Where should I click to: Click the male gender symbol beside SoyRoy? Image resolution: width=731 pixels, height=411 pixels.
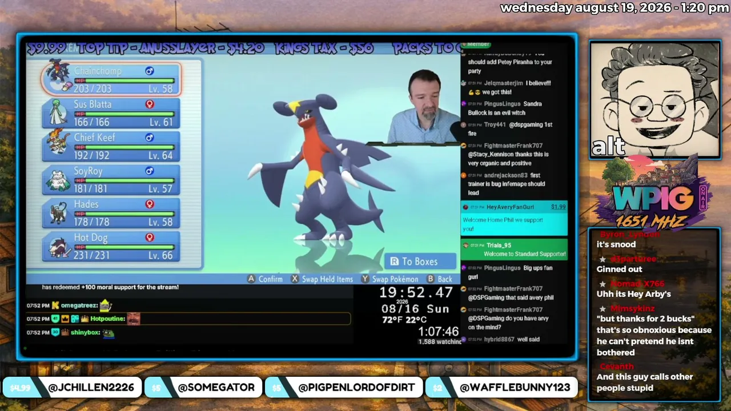pos(150,171)
